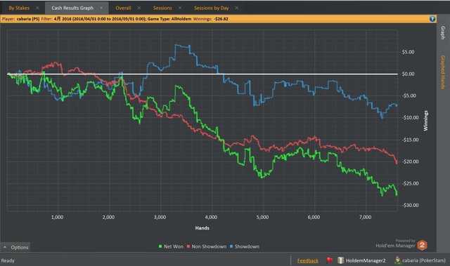Image resolution: width=450 pixels, height=266 pixels.
Task: Close the Sessions tab
Action: coord(180,8)
